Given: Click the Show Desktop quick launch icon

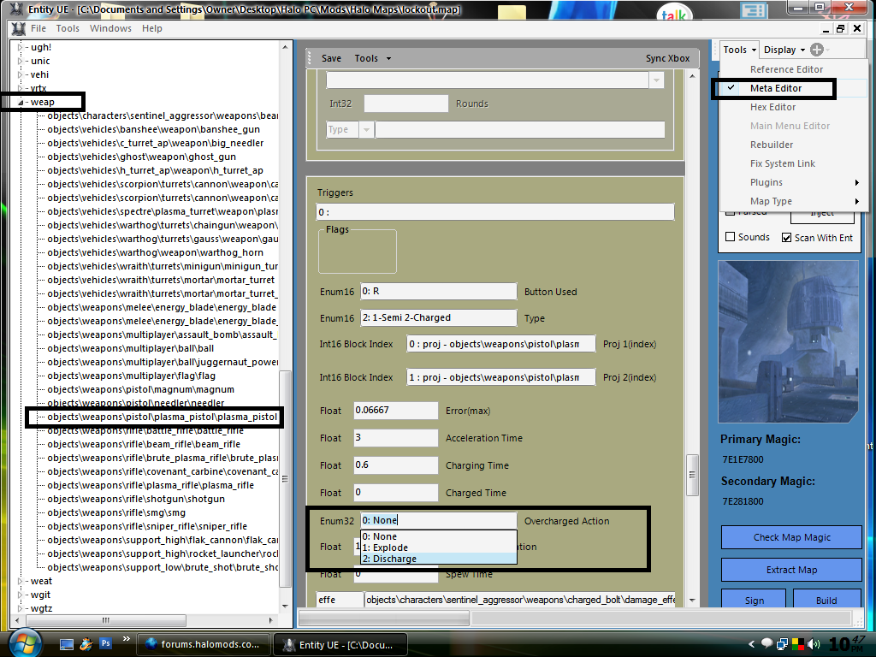Looking at the screenshot, I should coord(67,644).
